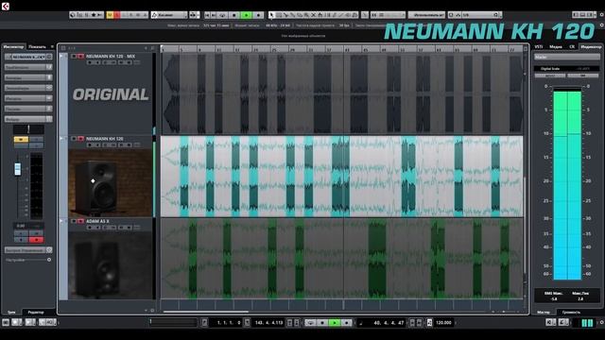
Task: Mute the NEUMANN KH 120 speaker track
Action: [x=74, y=139]
